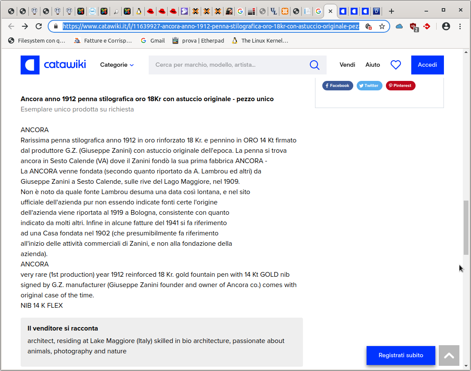Bookmark this page with the star icon
The width and height of the screenshot is (471, 371).
(x=382, y=27)
